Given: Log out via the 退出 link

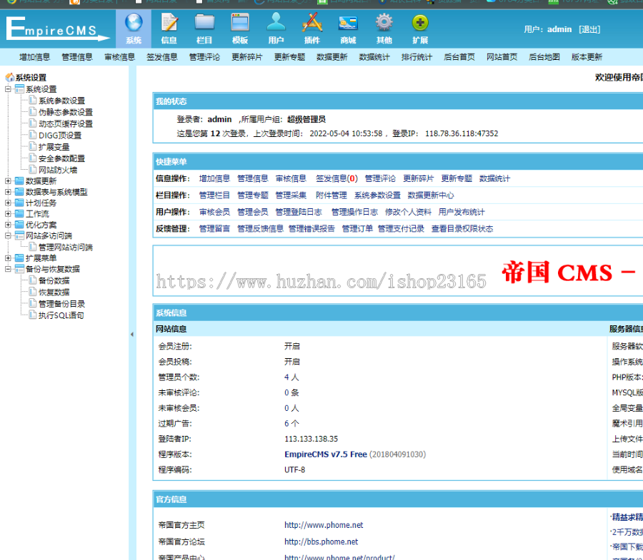Looking at the screenshot, I should [589, 29].
